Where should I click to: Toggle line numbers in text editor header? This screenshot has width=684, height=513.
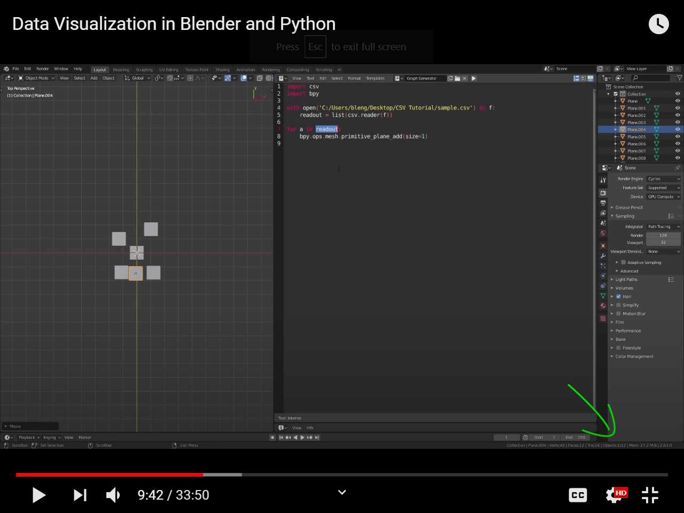point(576,78)
